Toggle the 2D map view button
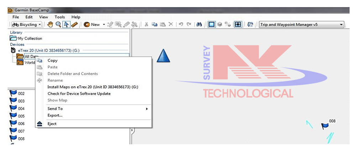This screenshot has height=150, width=356. 211,25
